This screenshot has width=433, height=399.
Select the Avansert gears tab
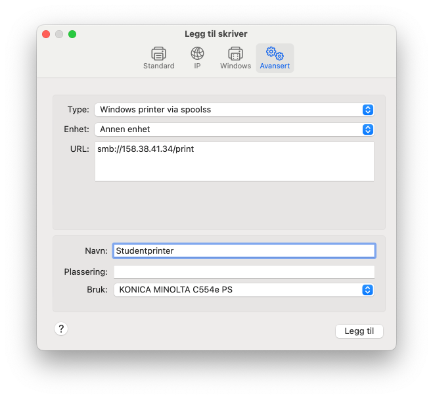click(x=275, y=58)
